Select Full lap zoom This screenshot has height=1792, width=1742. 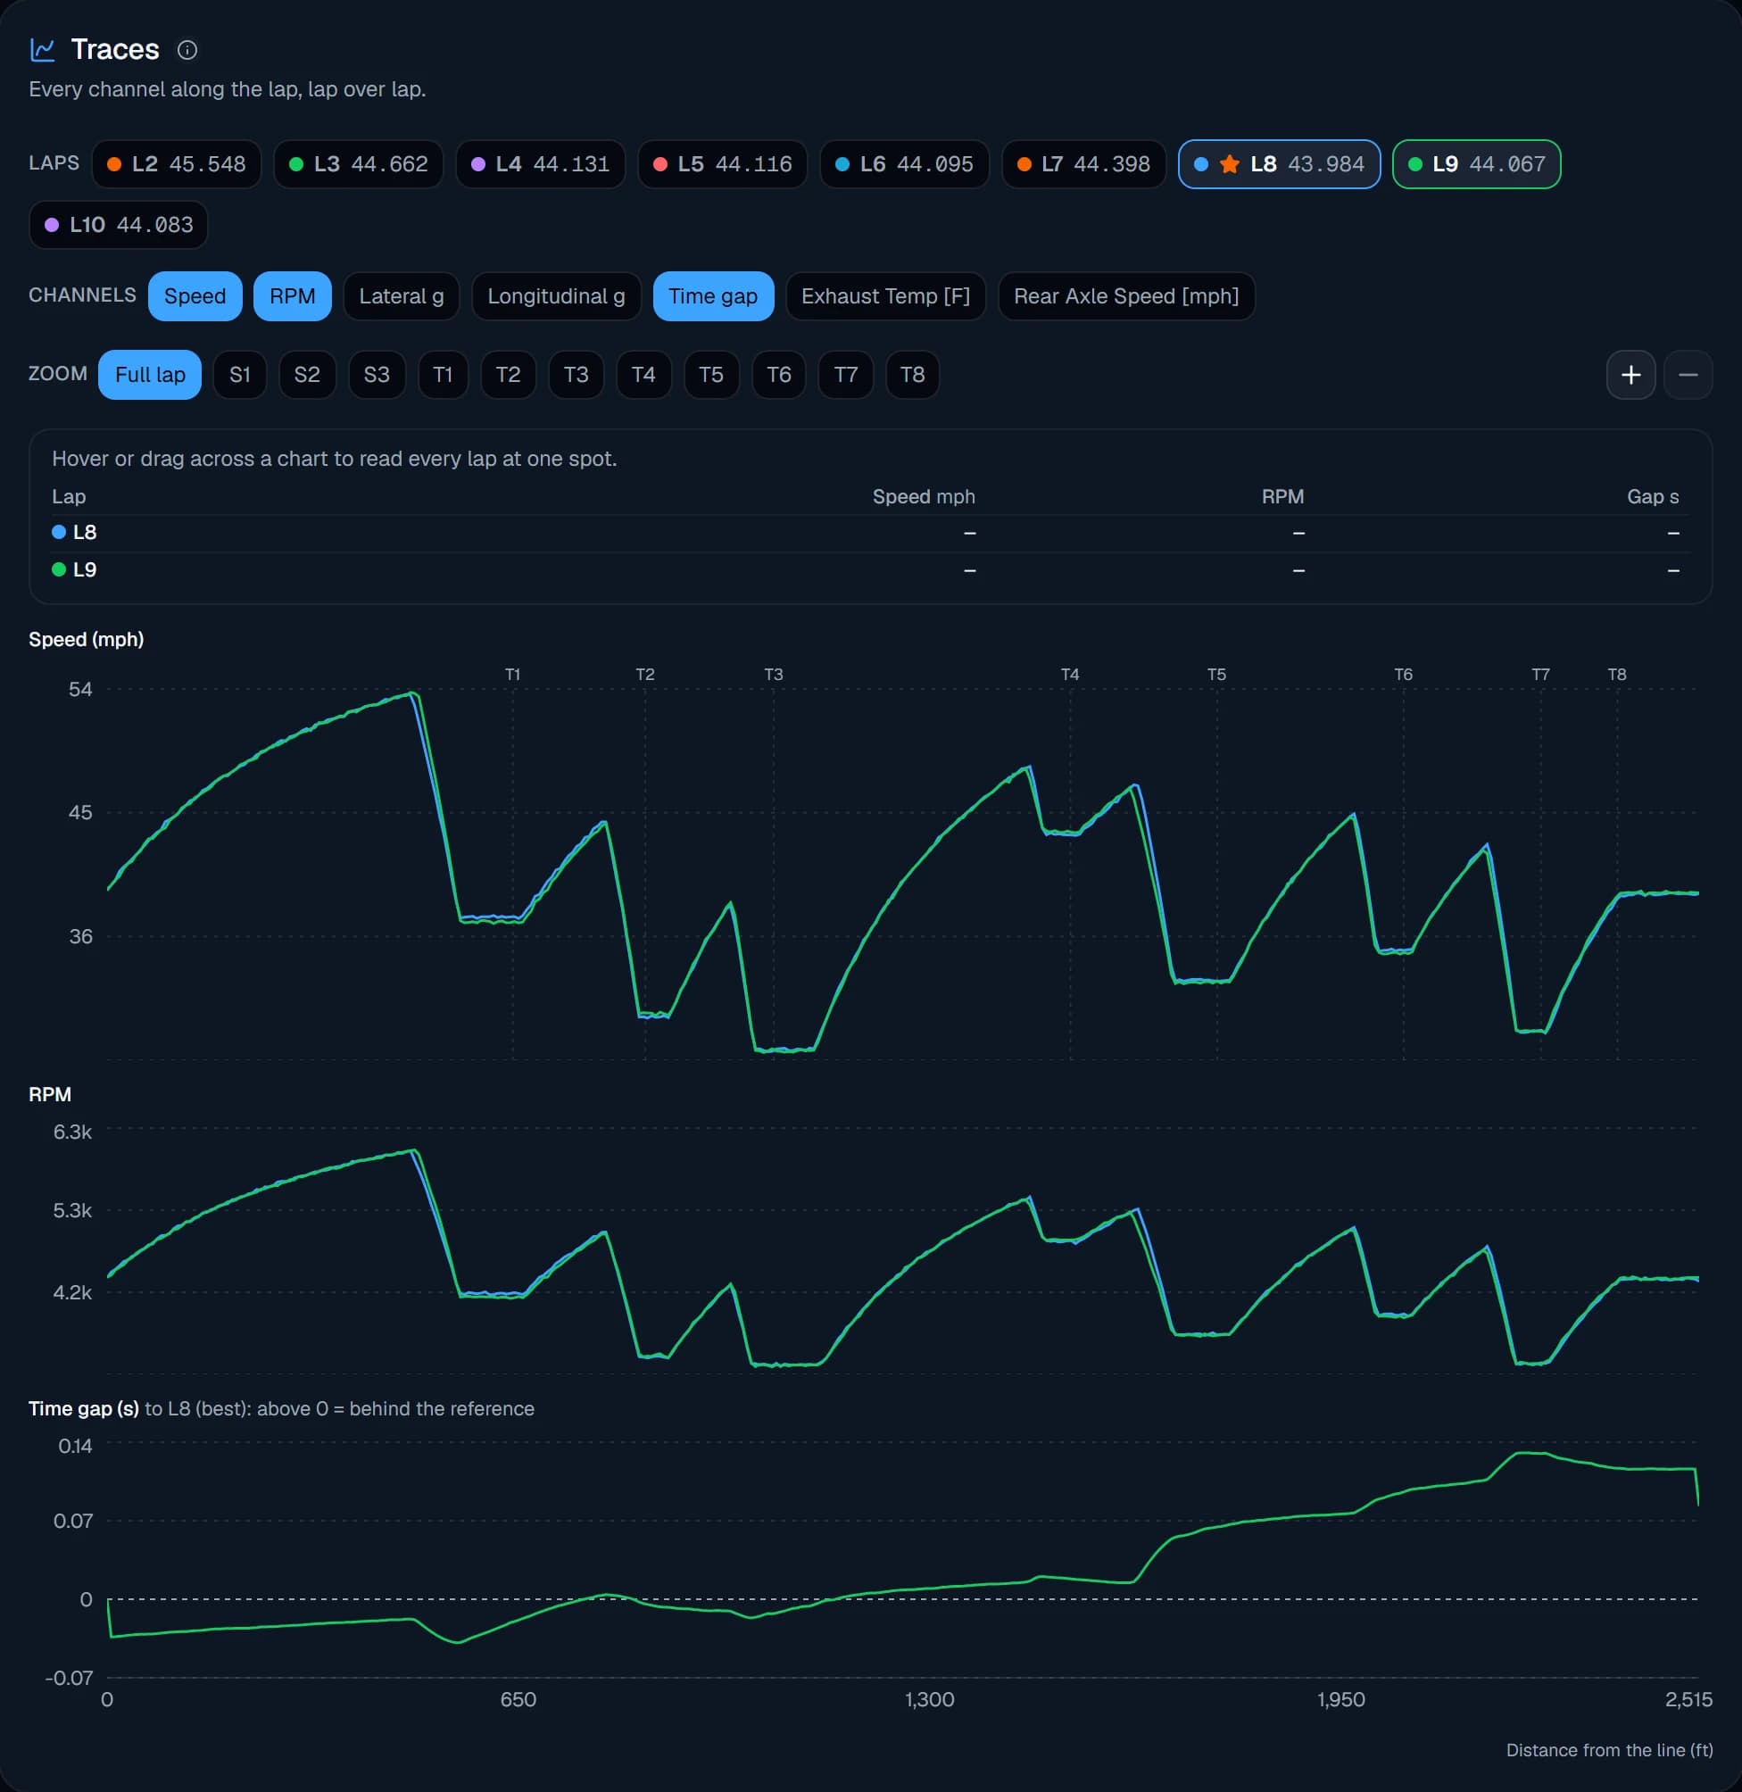[150, 374]
